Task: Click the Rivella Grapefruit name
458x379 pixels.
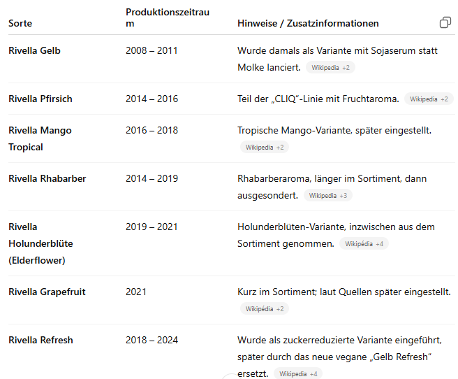Action: [x=47, y=292]
